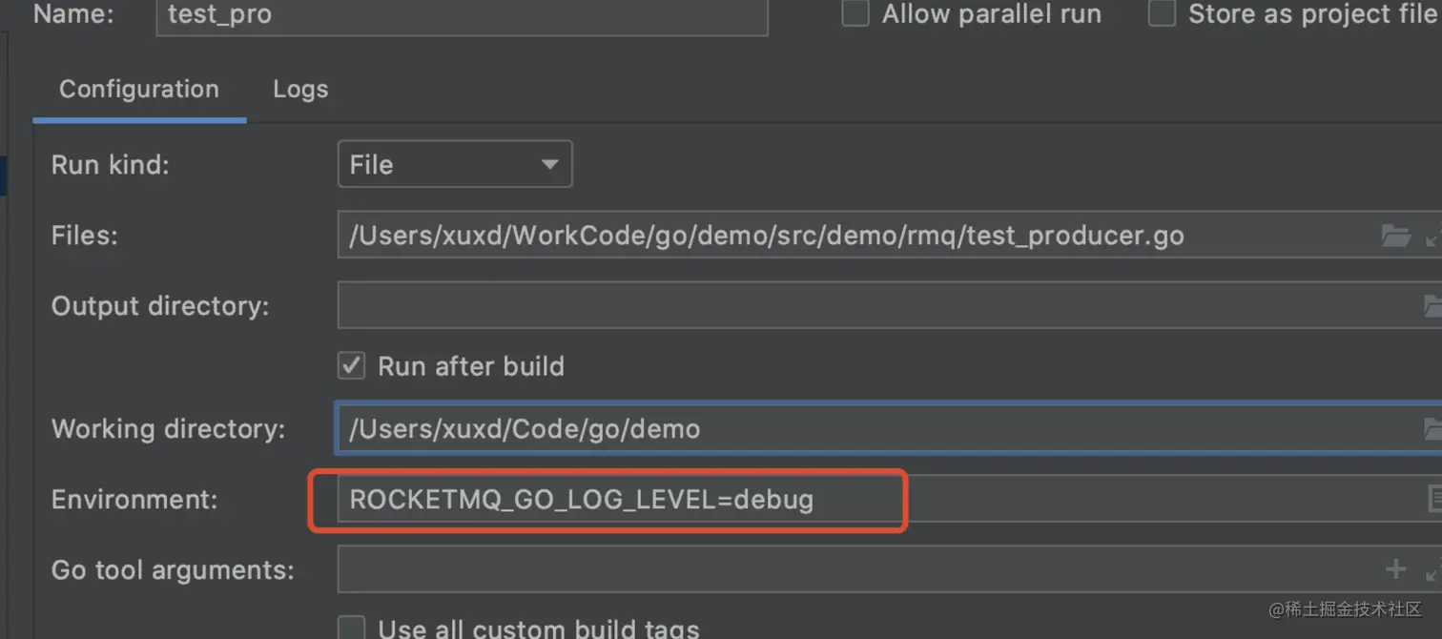Click the Name field containing test_pro

tap(462, 15)
